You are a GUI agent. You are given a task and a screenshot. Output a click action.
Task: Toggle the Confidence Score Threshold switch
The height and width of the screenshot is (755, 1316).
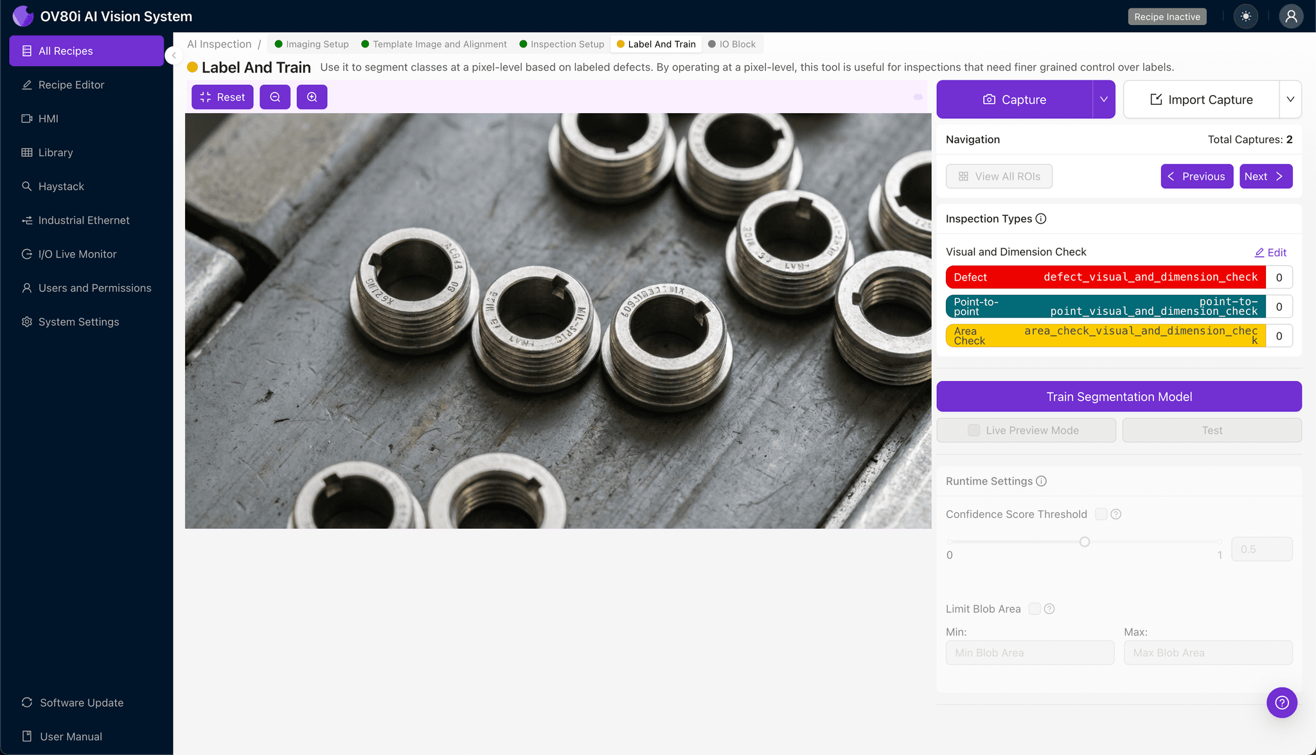pyautogui.click(x=1099, y=514)
